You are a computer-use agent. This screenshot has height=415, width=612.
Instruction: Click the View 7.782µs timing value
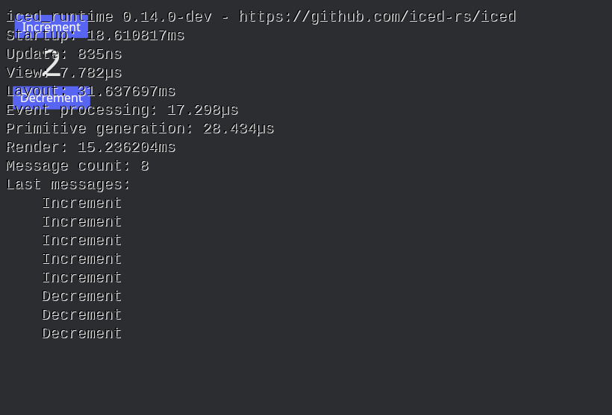(90, 73)
